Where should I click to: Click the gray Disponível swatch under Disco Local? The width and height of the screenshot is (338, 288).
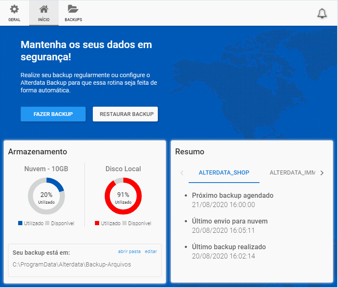click(x=124, y=223)
